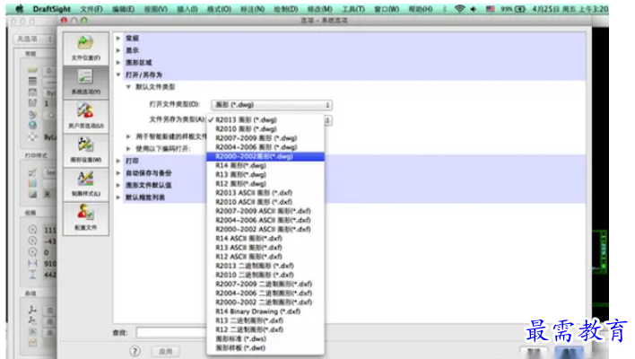Select highlighted R2000-2002 图形 (*.dwg) entry
The width and height of the screenshot is (635, 359).
tap(265, 156)
